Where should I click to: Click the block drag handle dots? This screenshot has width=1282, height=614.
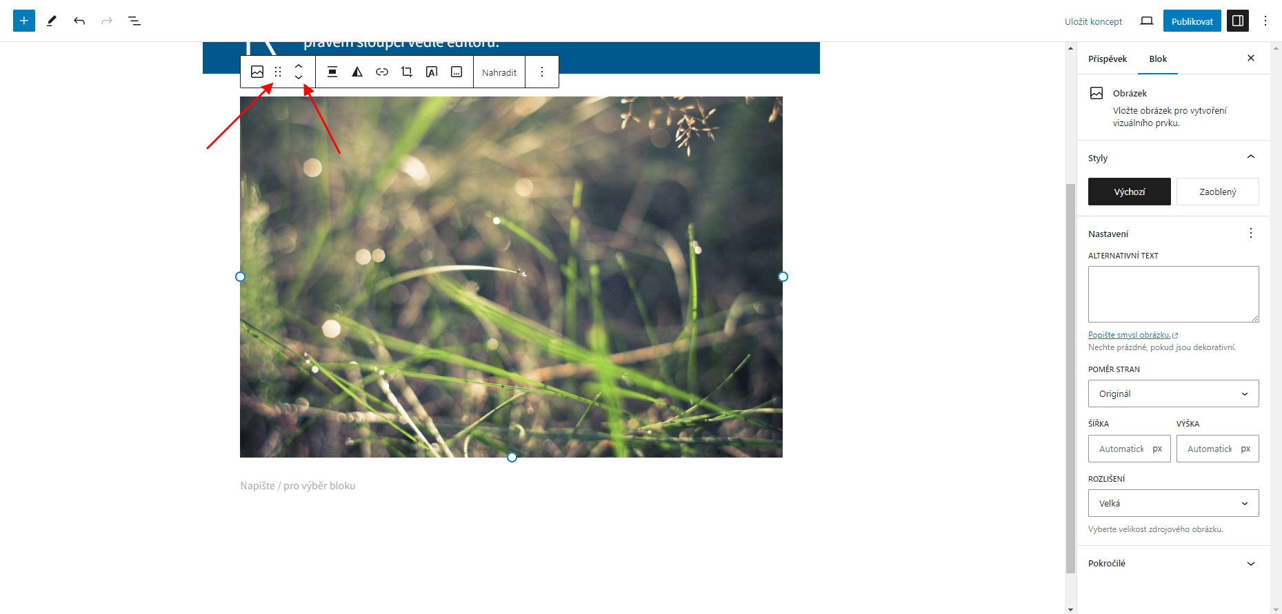[x=278, y=72]
